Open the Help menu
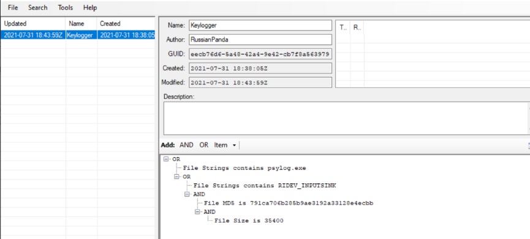The height and width of the screenshot is (239, 530). coord(90,7)
